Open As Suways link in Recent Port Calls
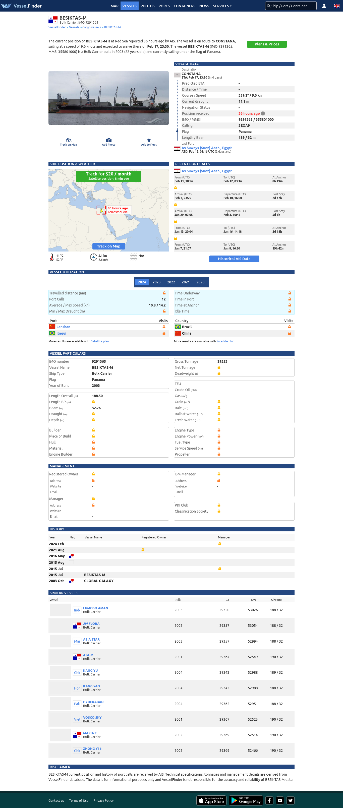The image size is (343, 808). 206,171
